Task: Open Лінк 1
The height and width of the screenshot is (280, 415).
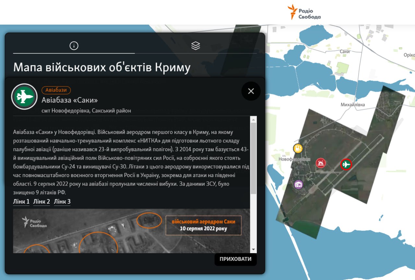Action: (21, 202)
